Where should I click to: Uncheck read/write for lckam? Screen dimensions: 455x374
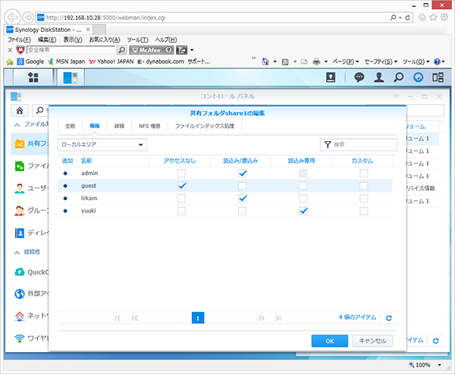tap(243, 198)
